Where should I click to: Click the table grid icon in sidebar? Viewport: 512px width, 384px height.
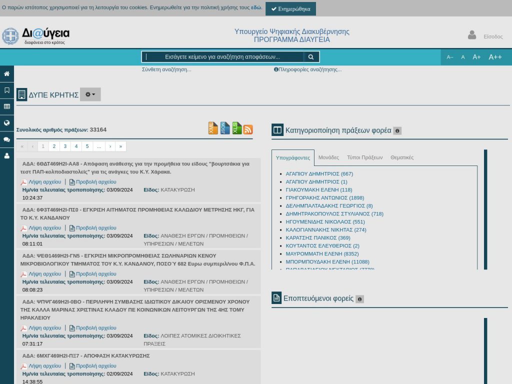pyautogui.click(x=6, y=106)
